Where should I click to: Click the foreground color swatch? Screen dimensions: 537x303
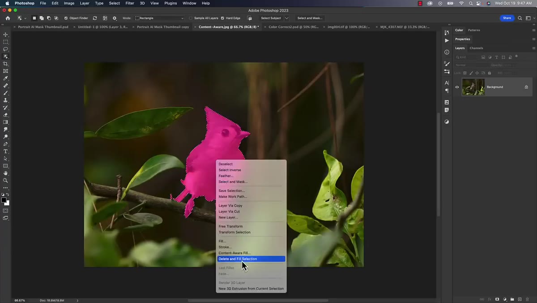[x=4, y=200]
